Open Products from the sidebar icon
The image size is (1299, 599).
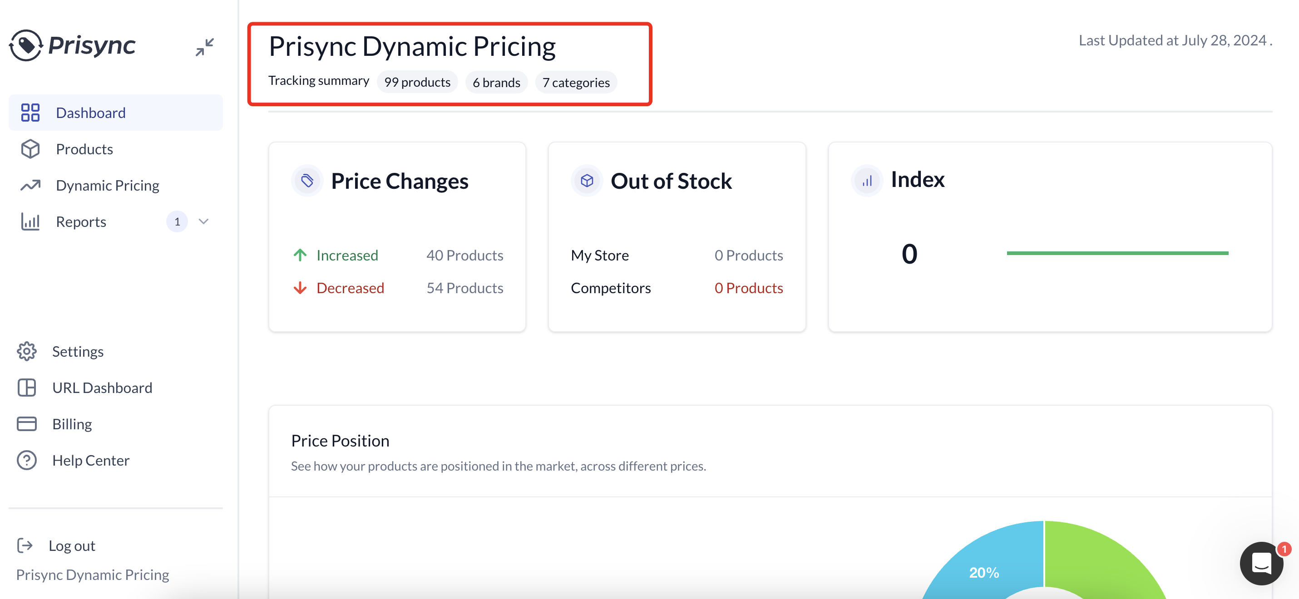30,149
